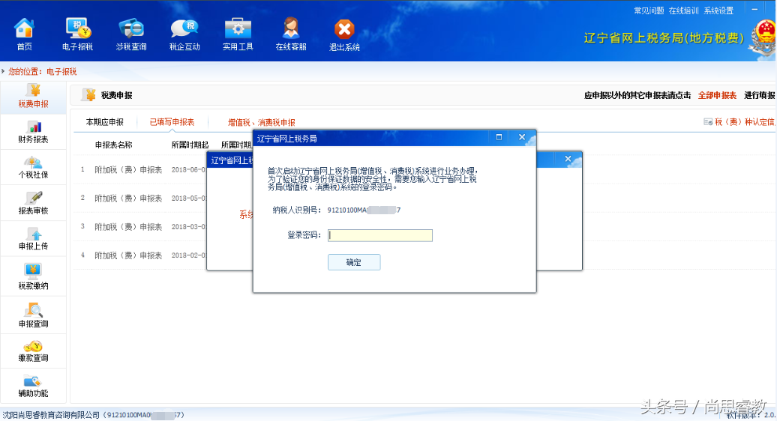Open 个税社保 in the sidebar
This screenshot has height=421, width=777.
click(x=34, y=167)
